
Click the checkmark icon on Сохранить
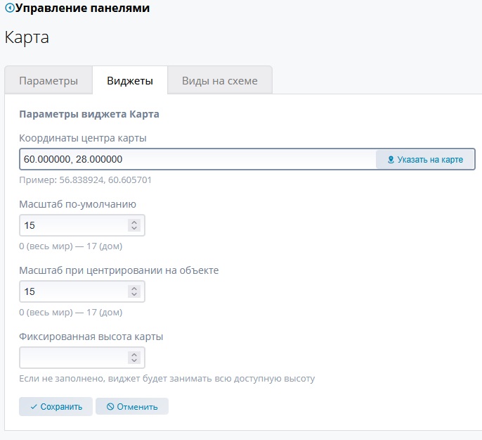(33, 407)
